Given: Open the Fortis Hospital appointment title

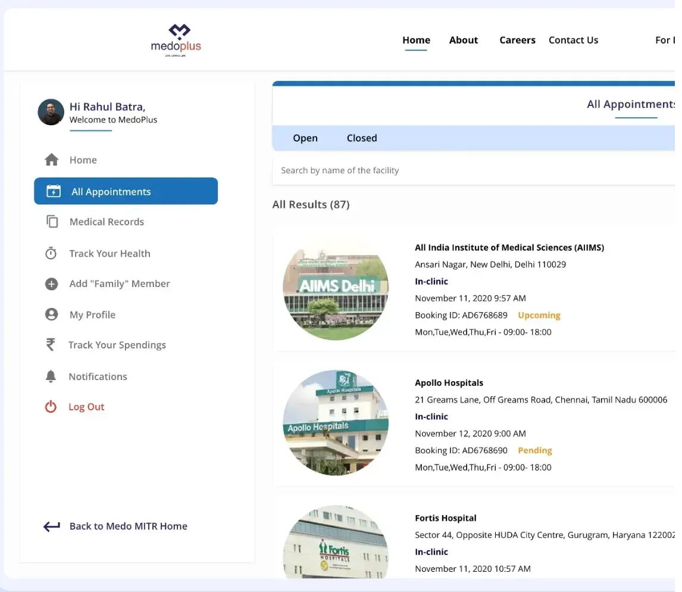Looking at the screenshot, I should [445, 518].
